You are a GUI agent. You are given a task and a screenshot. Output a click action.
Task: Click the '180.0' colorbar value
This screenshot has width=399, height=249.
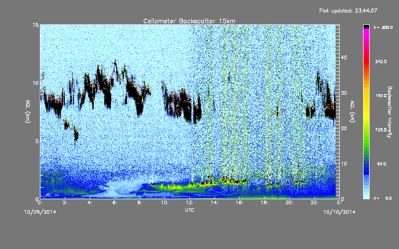(x=381, y=96)
